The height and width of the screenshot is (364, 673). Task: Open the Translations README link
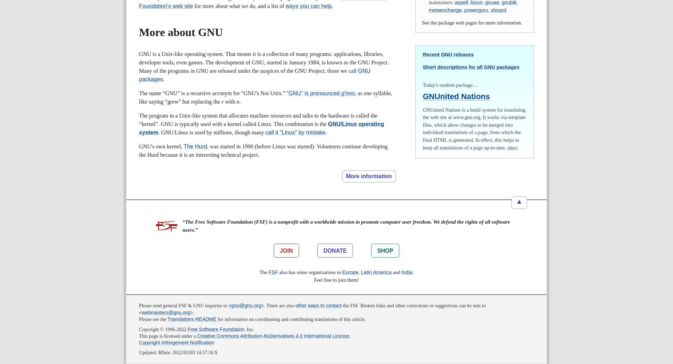click(192, 319)
